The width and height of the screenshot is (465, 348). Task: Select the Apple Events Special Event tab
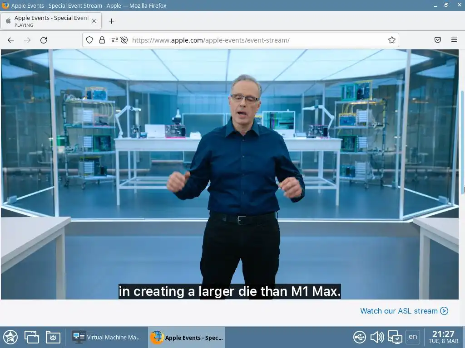click(x=51, y=21)
